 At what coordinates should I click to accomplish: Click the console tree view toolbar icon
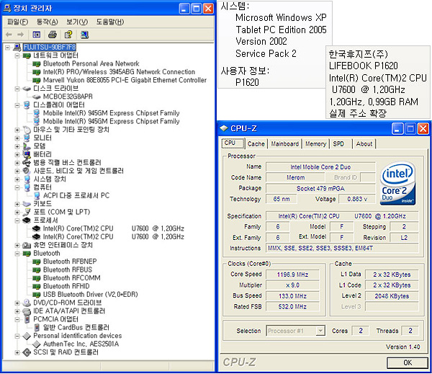[37, 35]
